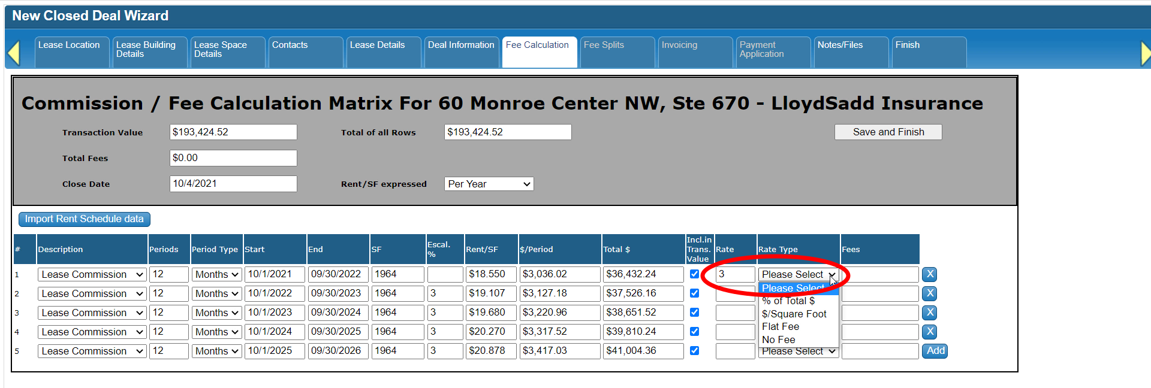Expand row 1 Lease Commission description dropdown
Viewport: 1151px width, 388px height.
pyautogui.click(x=92, y=274)
